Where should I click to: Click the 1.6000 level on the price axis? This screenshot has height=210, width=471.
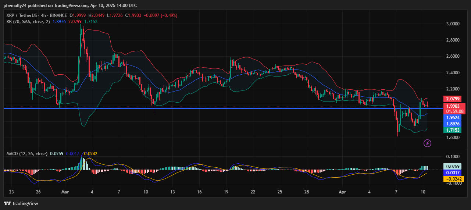click(452, 137)
